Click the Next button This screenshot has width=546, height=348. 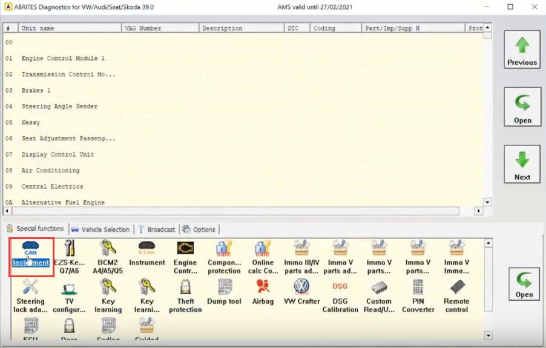tap(522, 164)
